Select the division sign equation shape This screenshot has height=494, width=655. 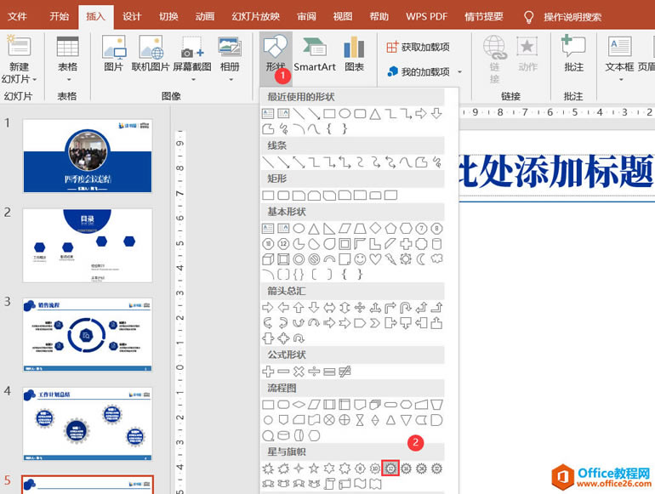click(314, 372)
